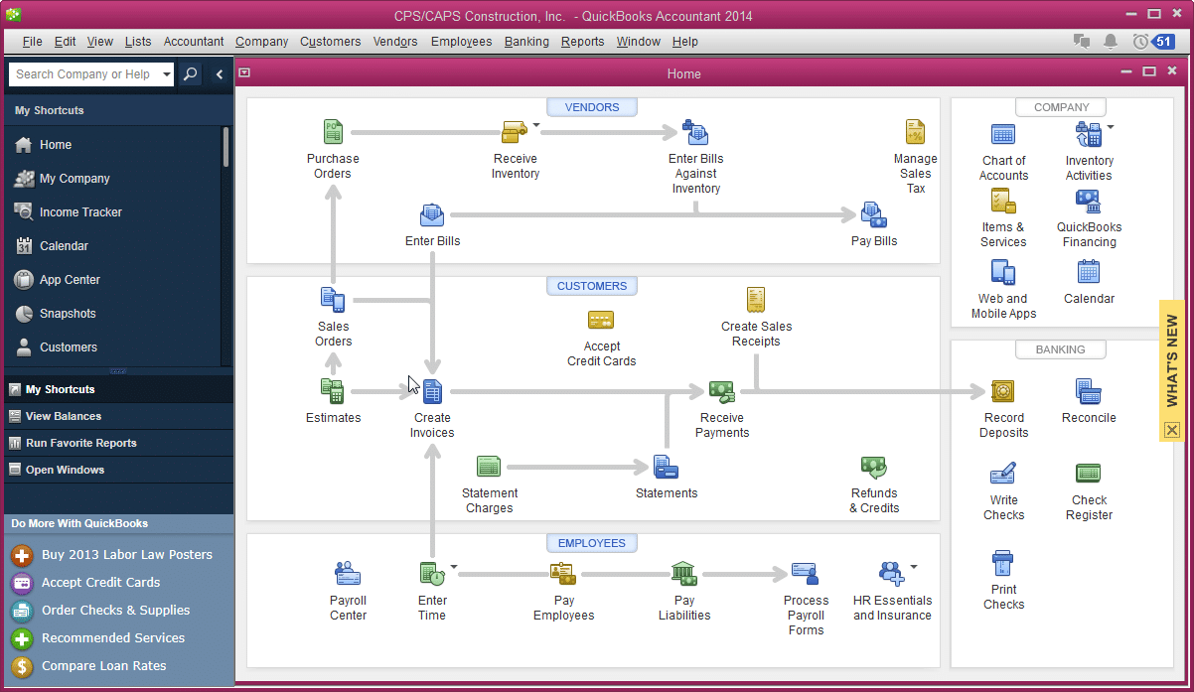Expand the Receive Inventory dropdown arrow
The height and width of the screenshot is (692, 1194).
[x=536, y=125]
